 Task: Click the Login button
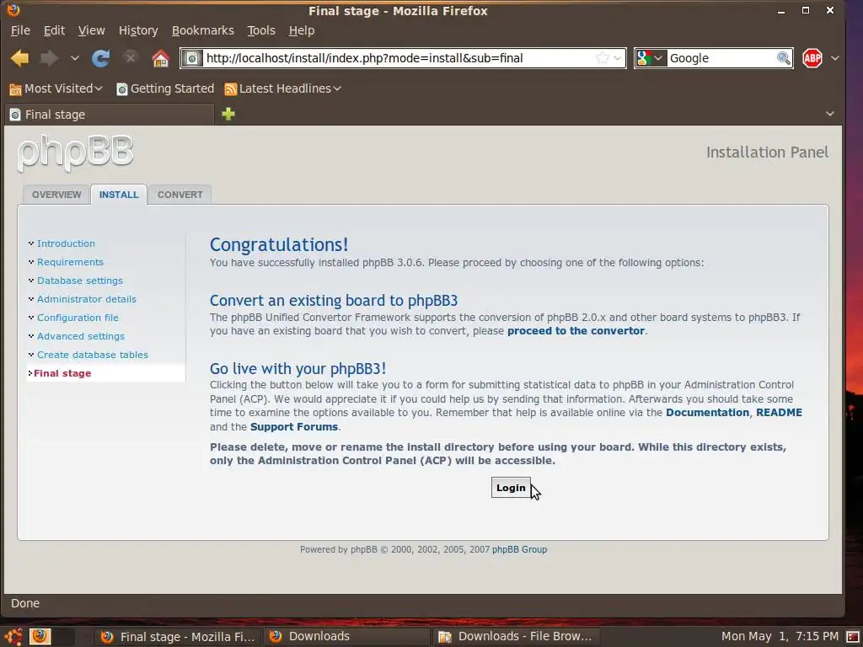coord(511,488)
